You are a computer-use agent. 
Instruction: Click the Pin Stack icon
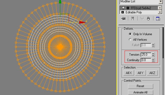pos(123,19)
